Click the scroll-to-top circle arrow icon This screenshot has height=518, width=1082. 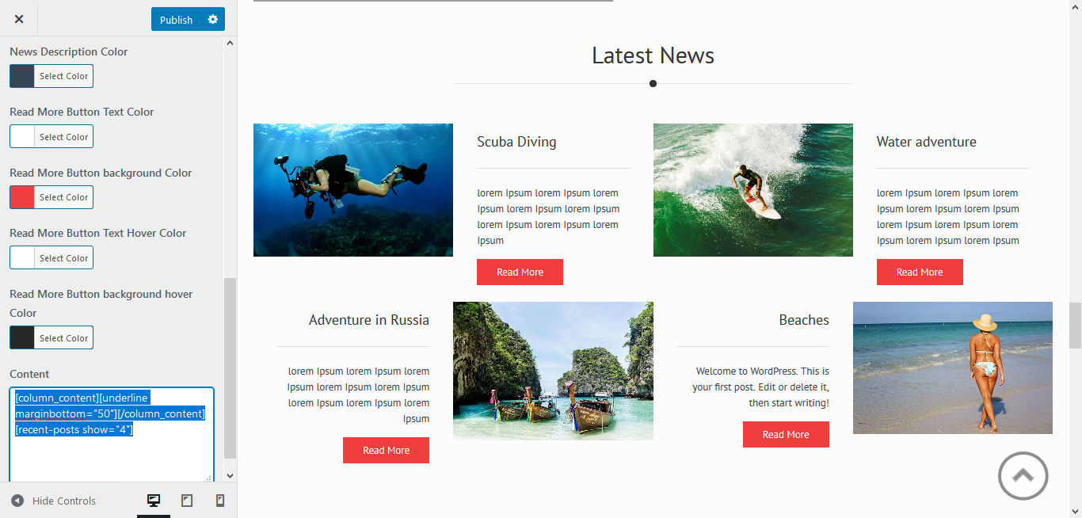click(x=1023, y=475)
